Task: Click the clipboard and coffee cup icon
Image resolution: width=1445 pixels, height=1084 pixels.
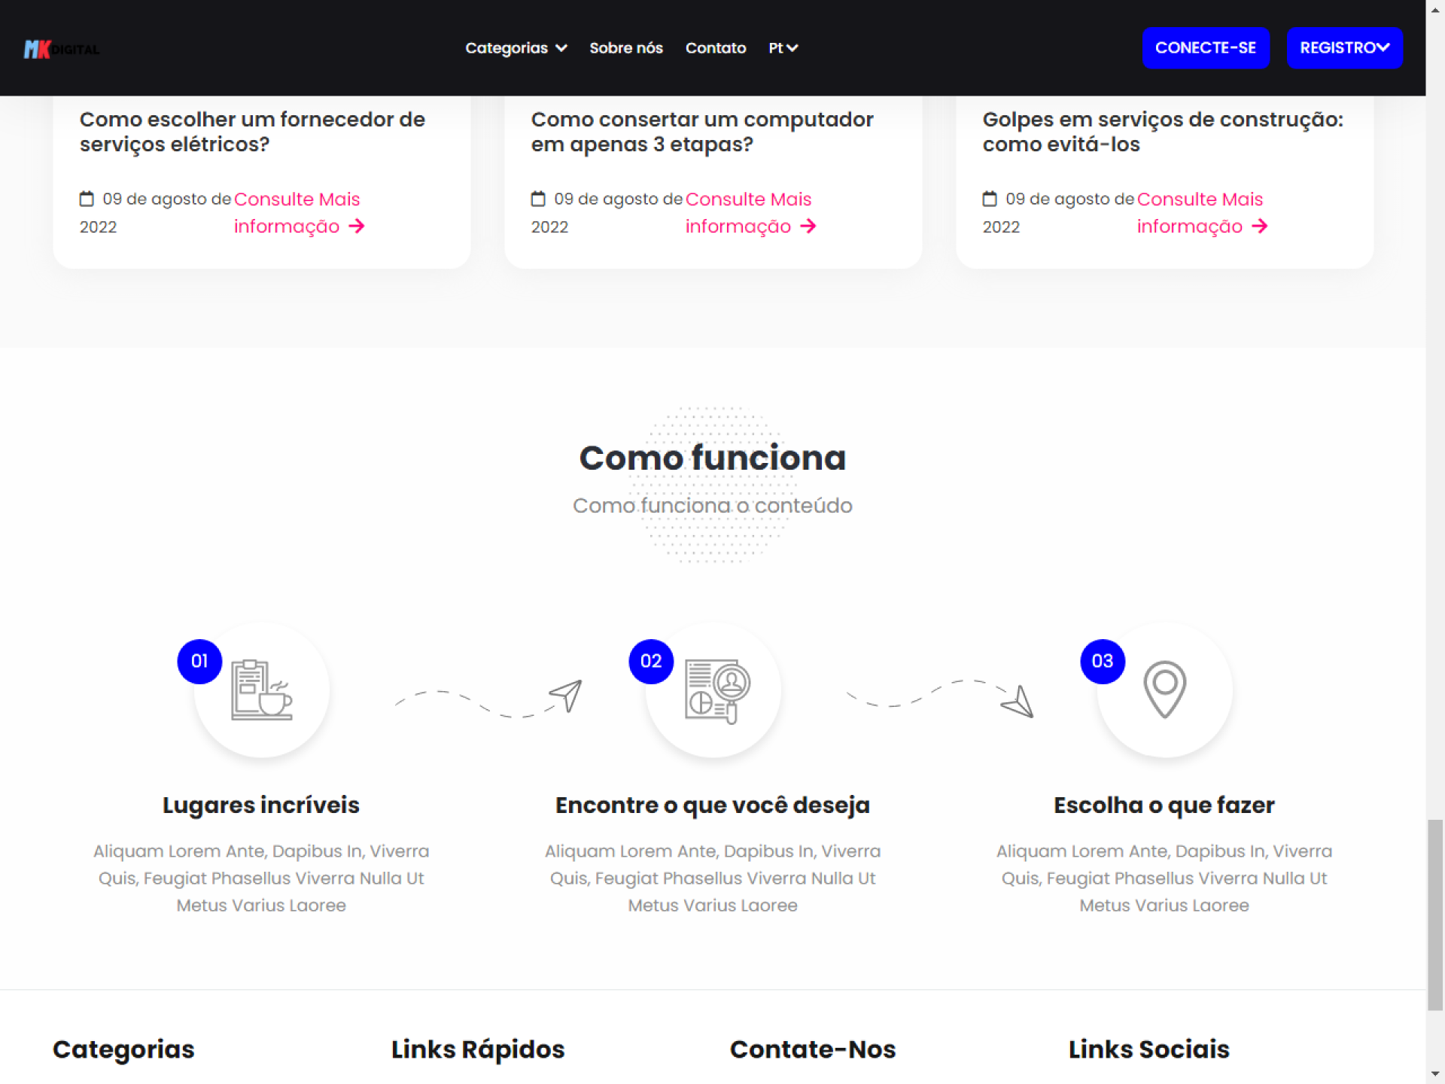Action: (261, 690)
